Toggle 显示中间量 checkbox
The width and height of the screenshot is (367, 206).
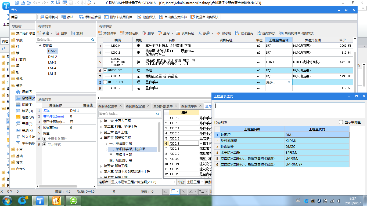click(341, 122)
